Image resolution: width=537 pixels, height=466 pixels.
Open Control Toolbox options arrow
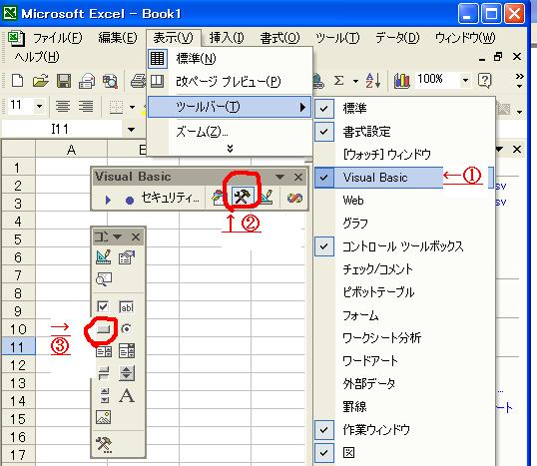tap(117, 236)
